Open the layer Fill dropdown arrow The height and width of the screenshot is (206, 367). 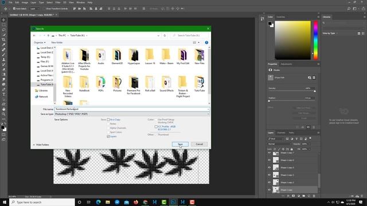(310, 149)
